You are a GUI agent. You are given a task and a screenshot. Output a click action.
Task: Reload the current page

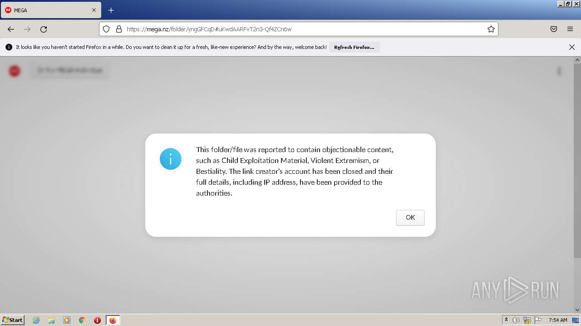pos(44,29)
